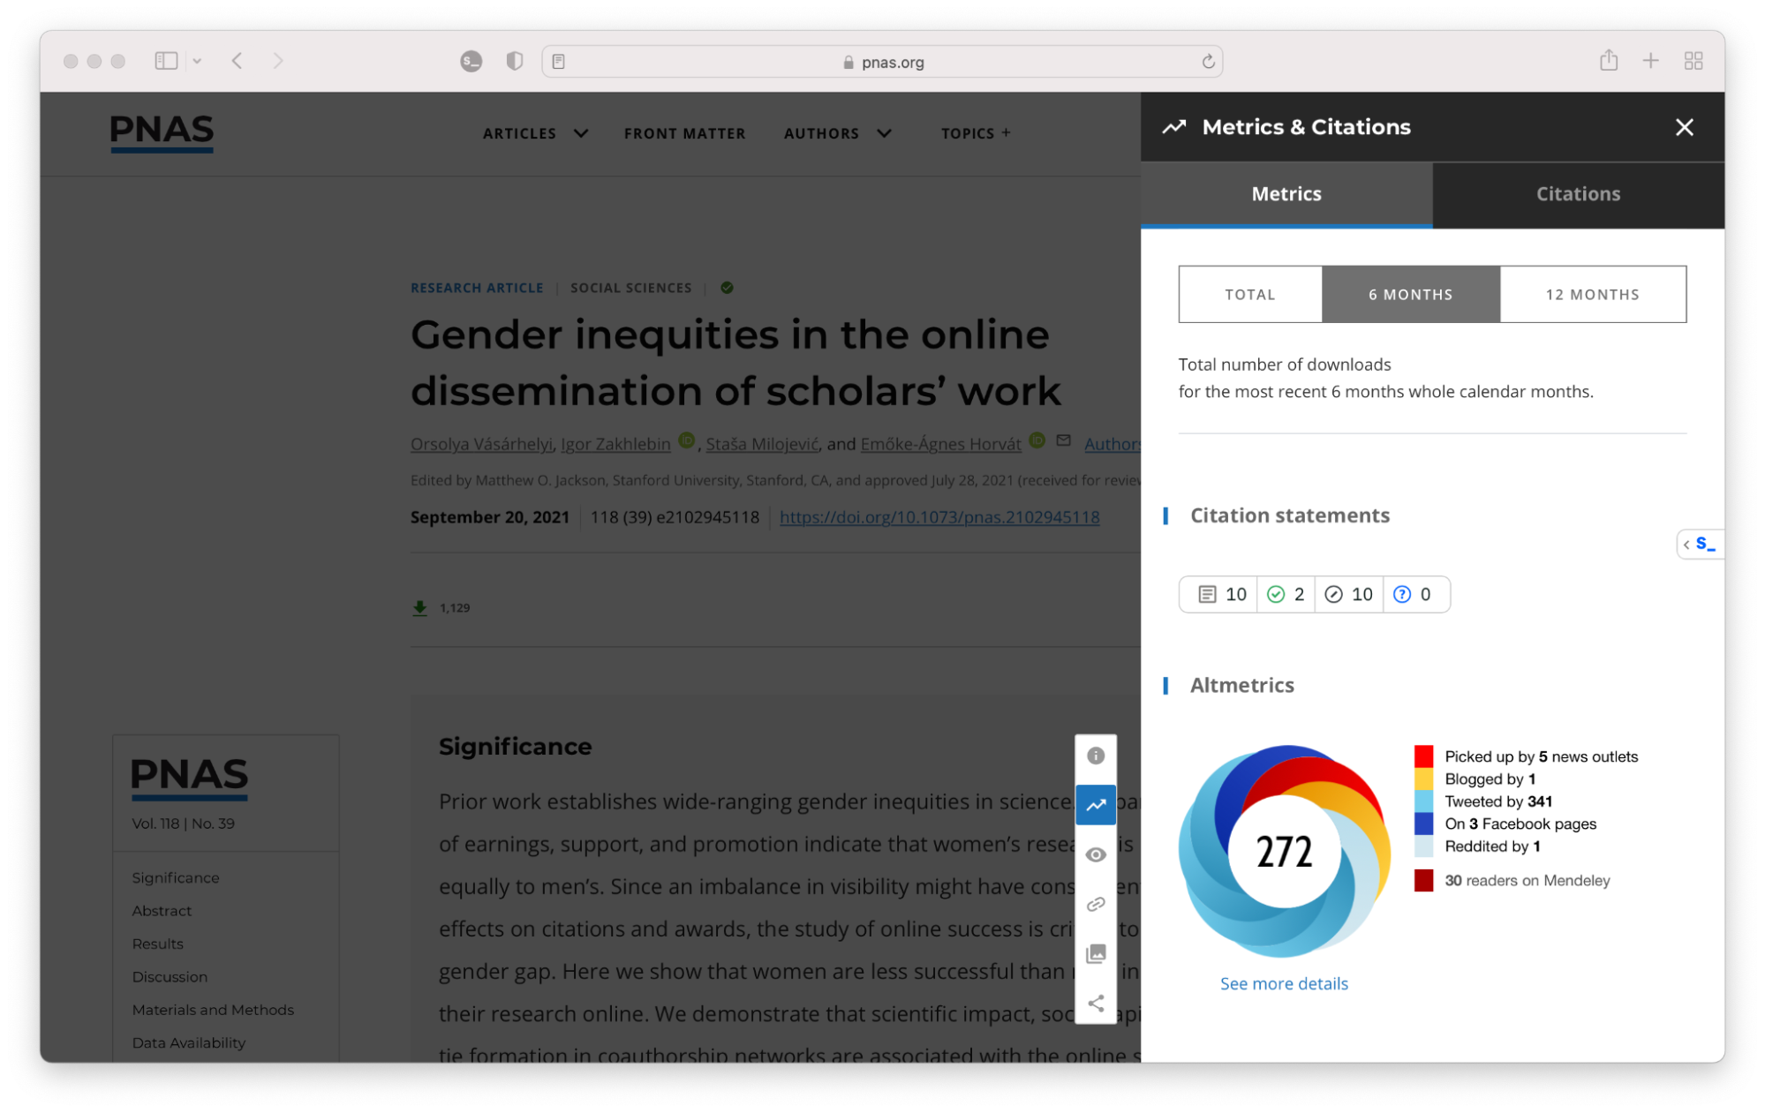
Task: Click the See more details link
Action: click(x=1284, y=983)
